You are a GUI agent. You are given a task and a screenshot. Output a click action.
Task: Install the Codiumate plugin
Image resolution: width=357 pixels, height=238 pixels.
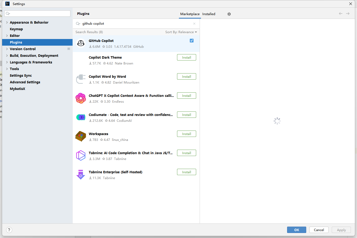click(x=187, y=115)
